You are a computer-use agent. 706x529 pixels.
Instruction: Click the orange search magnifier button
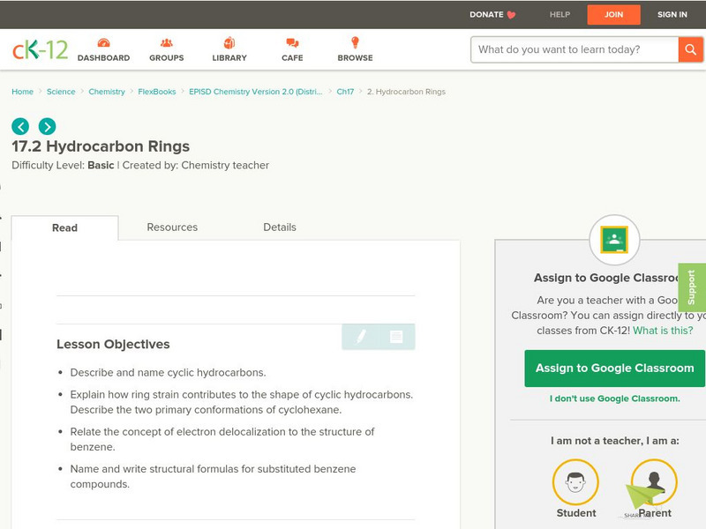coord(690,49)
